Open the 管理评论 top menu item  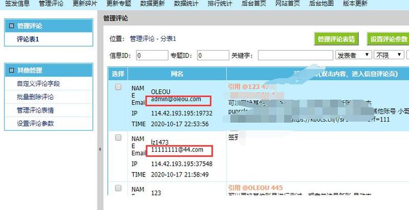tap(51, 4)
